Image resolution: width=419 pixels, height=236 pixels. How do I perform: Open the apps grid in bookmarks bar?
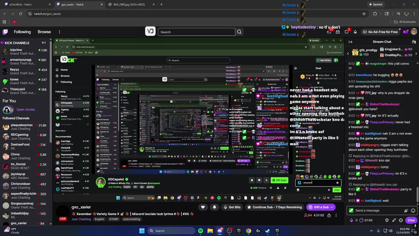pos(4,22)
